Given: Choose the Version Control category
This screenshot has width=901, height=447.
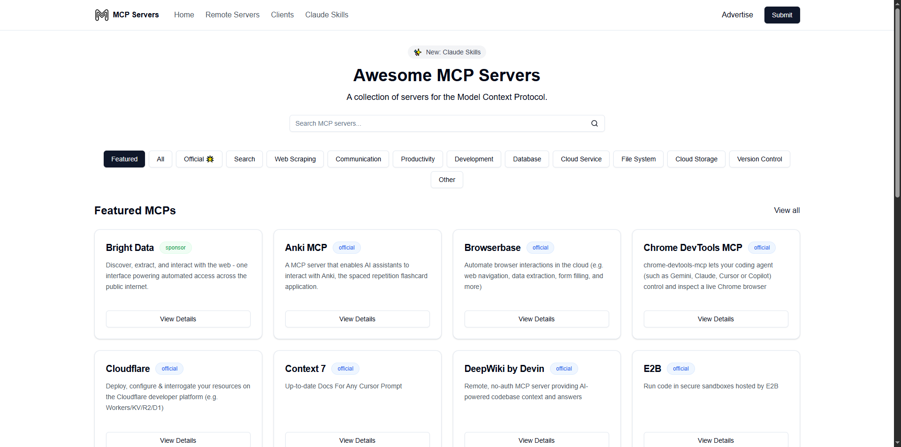Looking at the screenshot, I should pyautogui.click(x=759, y=159).
